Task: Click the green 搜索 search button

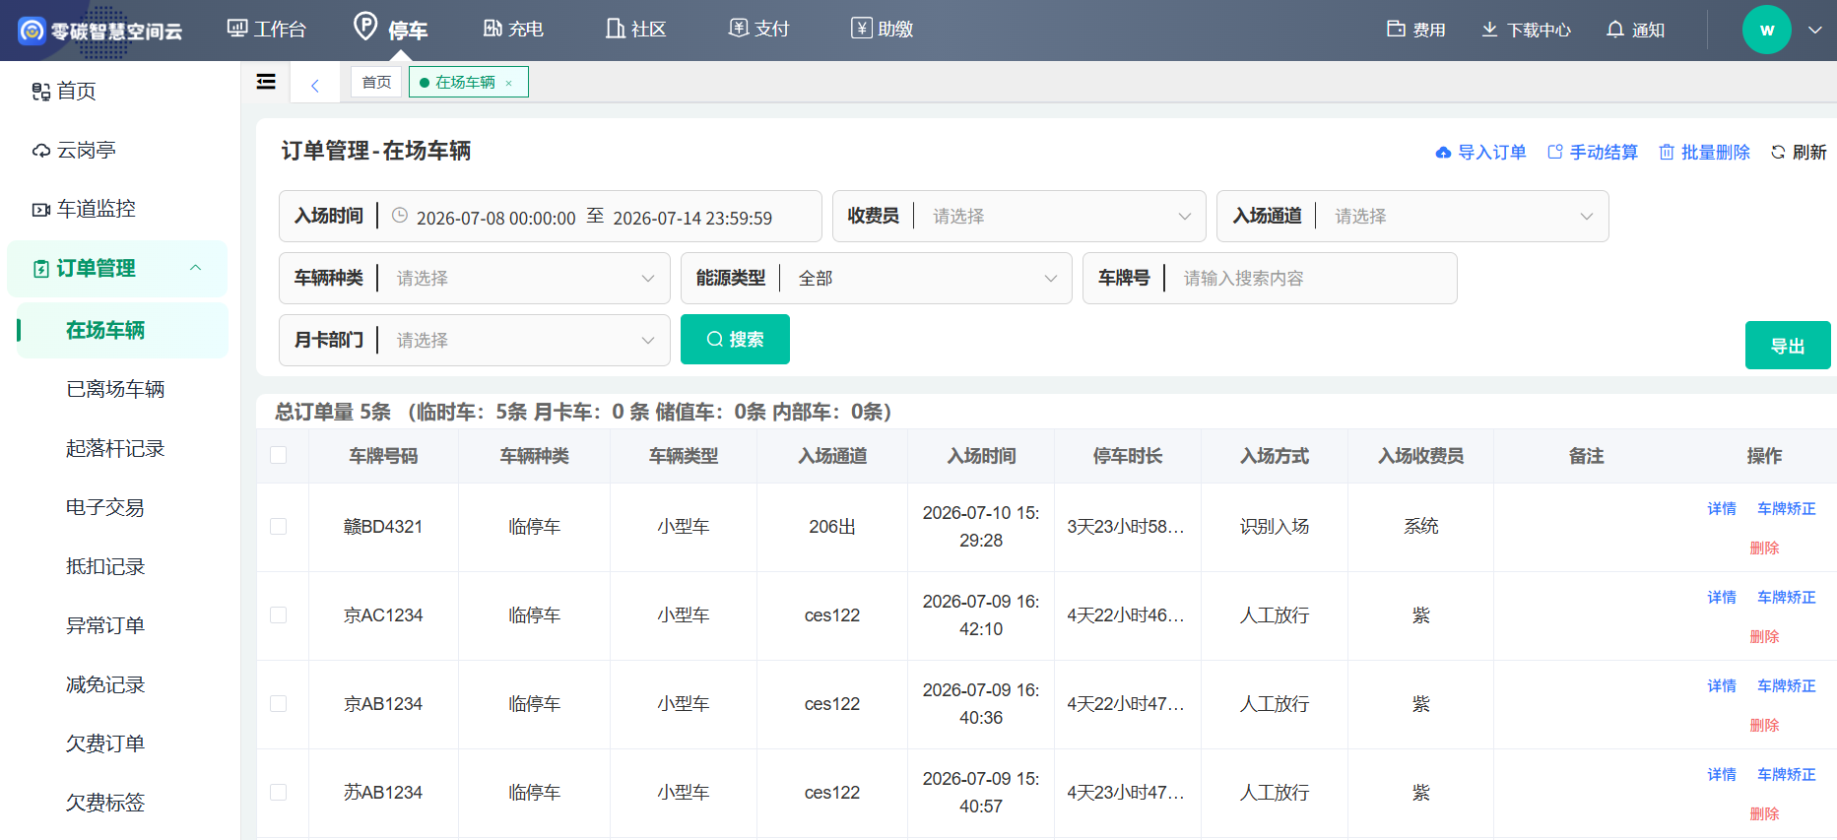Action: (735, 340)
